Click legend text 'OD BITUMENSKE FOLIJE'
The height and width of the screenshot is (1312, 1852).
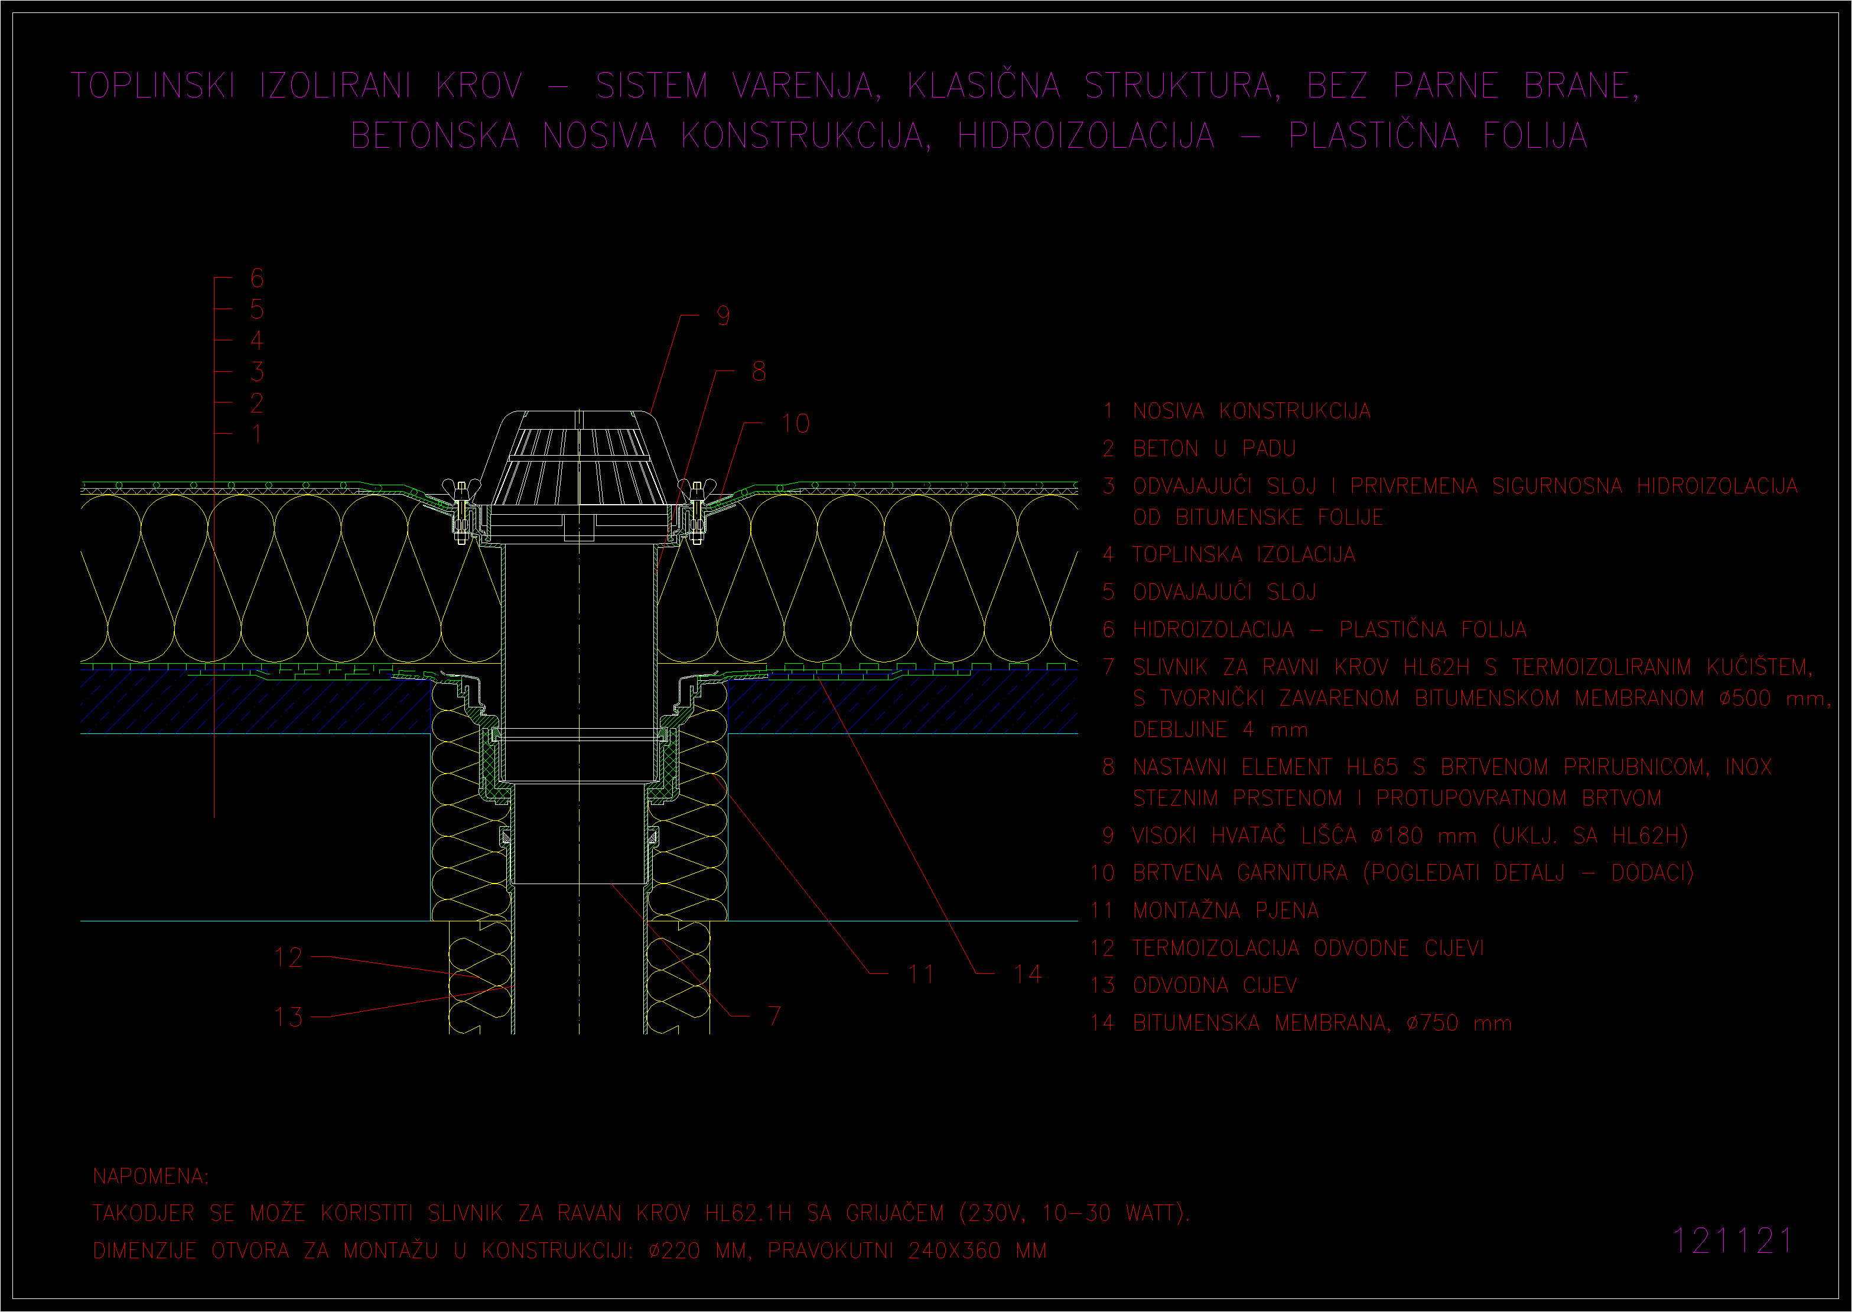pos(1258,517)
